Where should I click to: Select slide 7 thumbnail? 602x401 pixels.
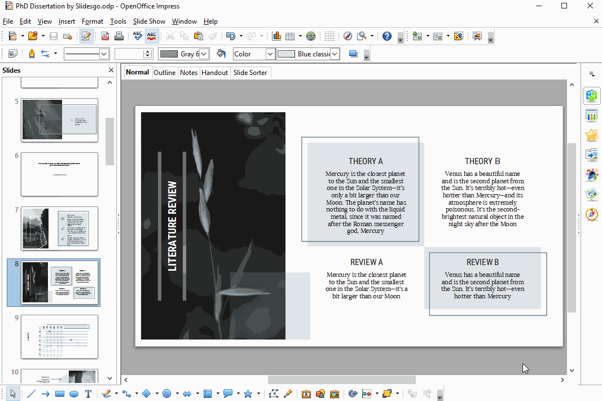tap(59, 228)
